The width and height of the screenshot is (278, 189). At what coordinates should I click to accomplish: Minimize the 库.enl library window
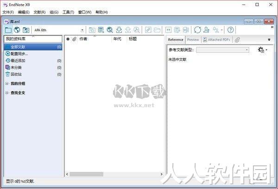[x=249, y=22]
